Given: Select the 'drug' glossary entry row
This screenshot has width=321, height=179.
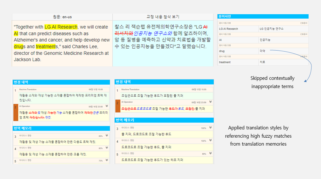Looking at the screenshot, I should pyautogui.click(x=263, y=51).
